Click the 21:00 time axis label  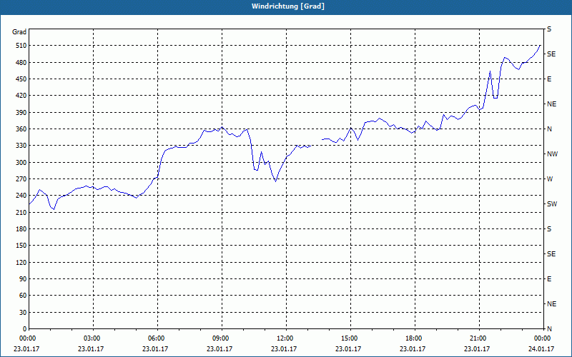pos(478,338)
